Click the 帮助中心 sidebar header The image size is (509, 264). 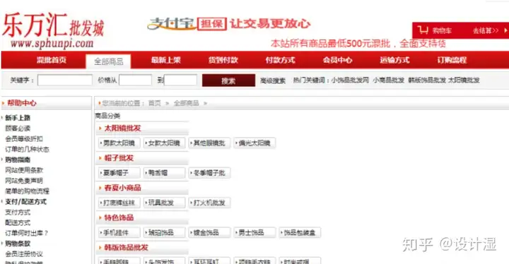click(x=22, y=103)
